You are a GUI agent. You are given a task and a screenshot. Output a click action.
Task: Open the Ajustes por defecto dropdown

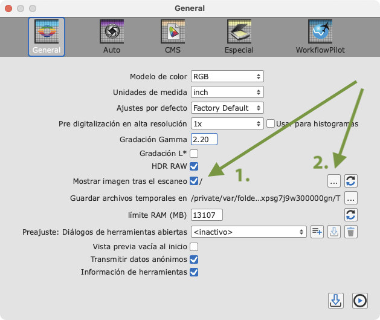coord(227,108)
